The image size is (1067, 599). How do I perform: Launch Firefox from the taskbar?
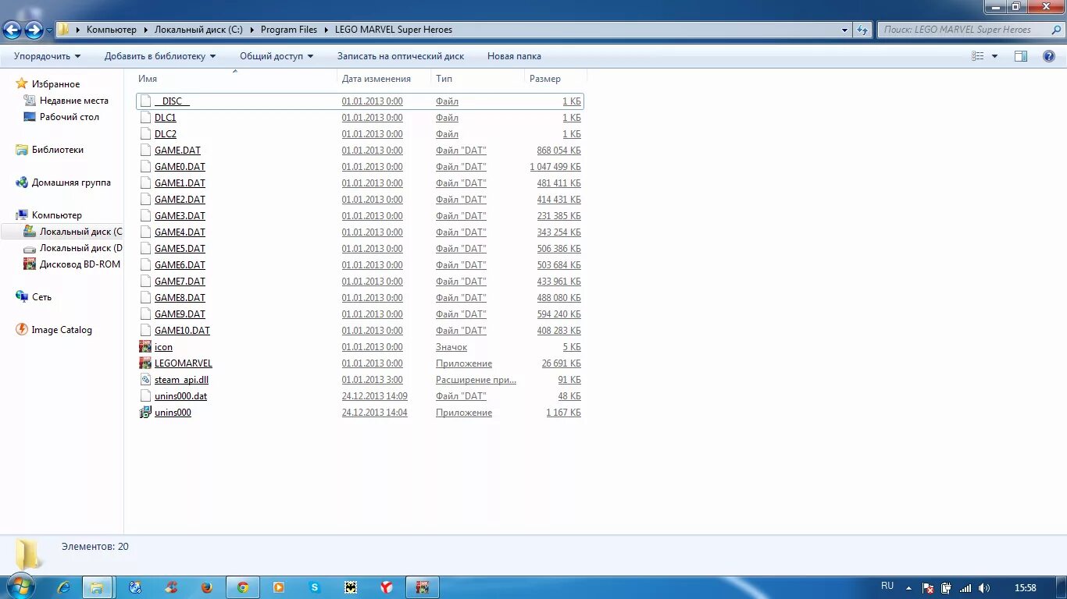pyautogui.click(x=207, y=587)
